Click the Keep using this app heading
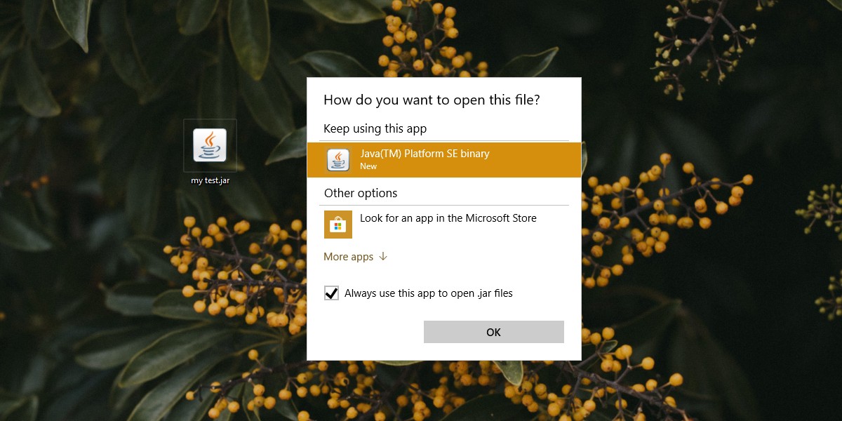The width and height of the screenshot is (842, 421). [x=375, y=129]
